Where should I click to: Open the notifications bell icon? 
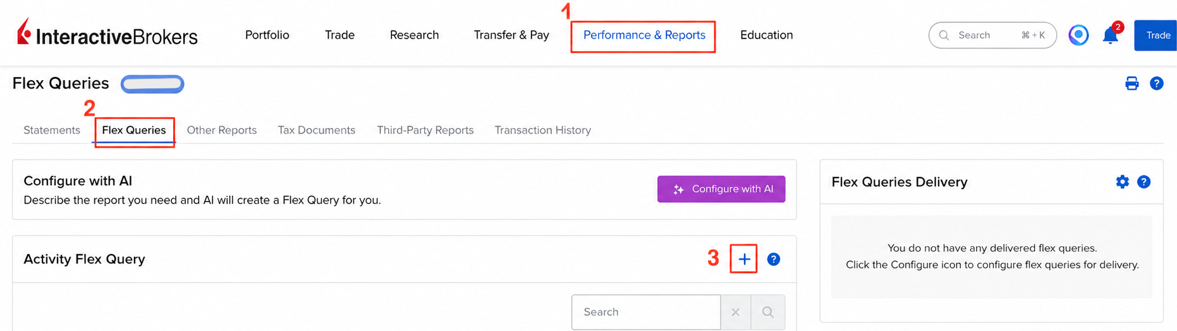point(1111,35)
